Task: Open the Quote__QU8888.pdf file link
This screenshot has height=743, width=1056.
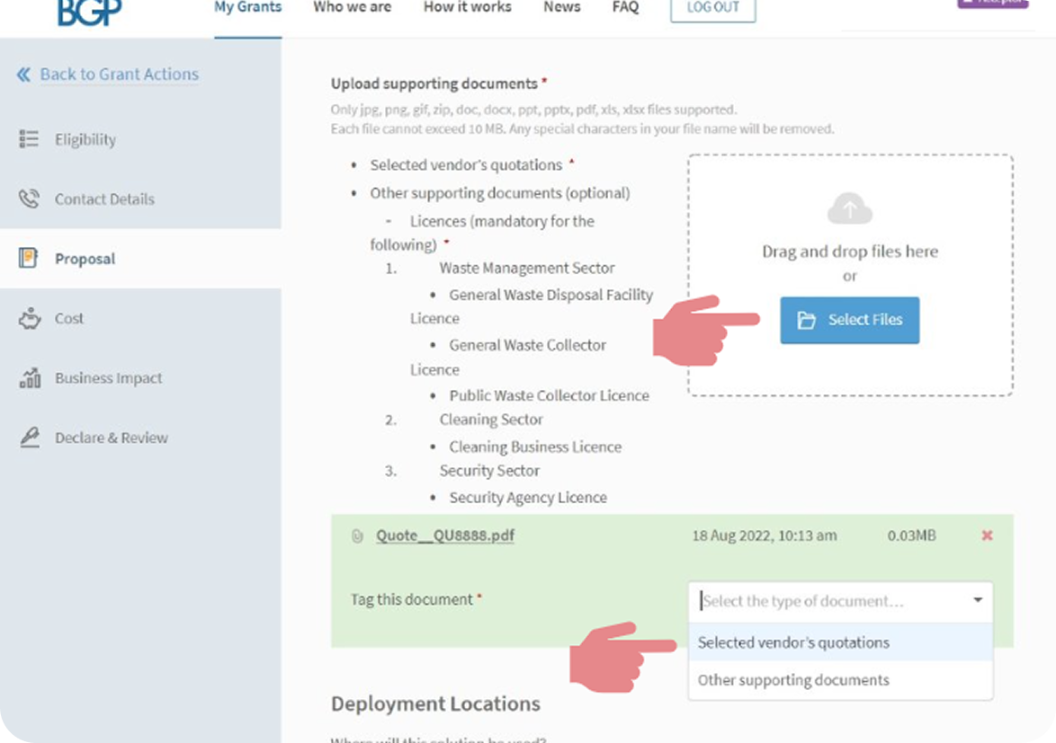Action: pos(445,535)
